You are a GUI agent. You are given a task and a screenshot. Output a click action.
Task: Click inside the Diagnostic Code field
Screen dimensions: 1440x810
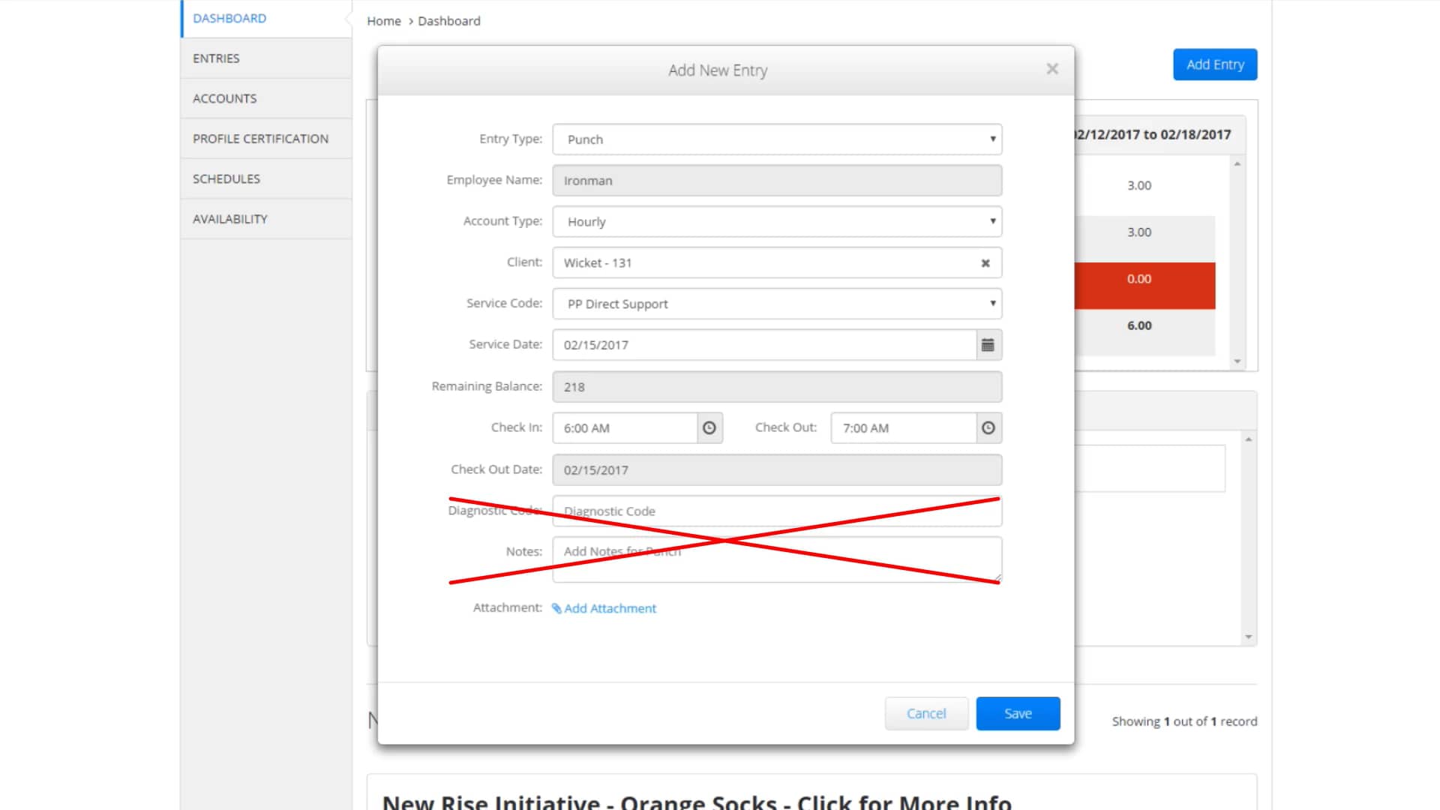[776, 511]
